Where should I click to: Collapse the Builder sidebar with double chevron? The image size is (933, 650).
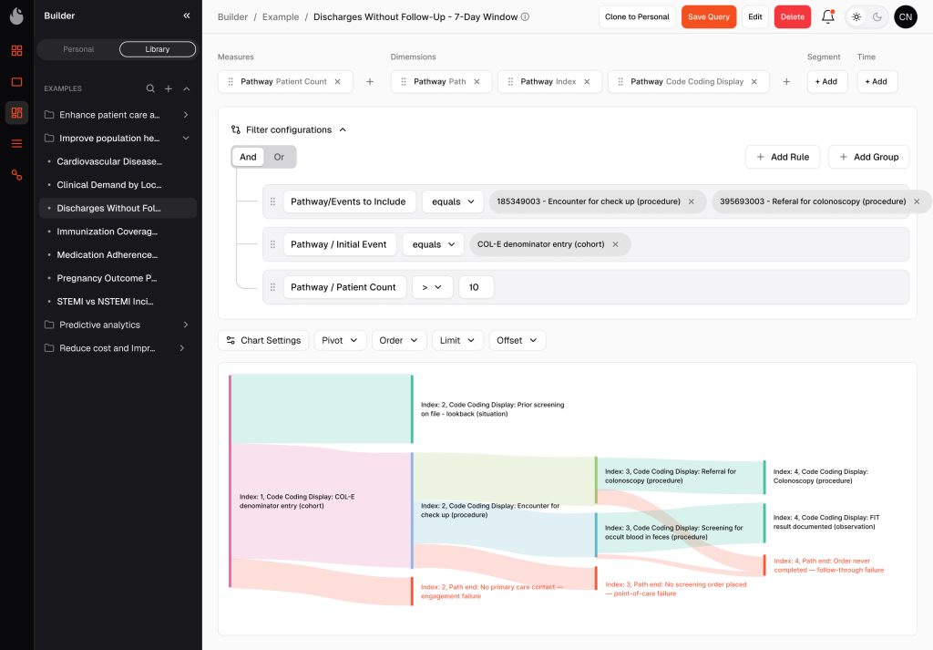[x=186, y=15]
